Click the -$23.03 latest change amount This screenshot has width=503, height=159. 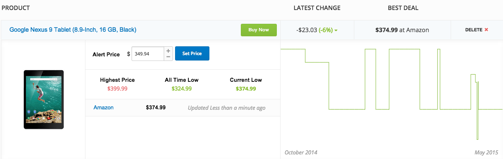click(x=306, y=30)
